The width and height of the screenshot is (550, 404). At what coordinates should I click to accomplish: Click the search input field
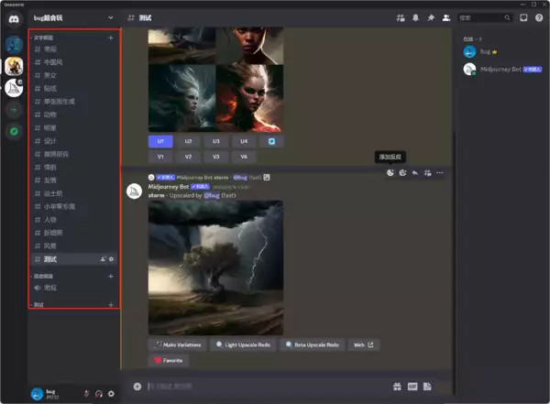485,17
